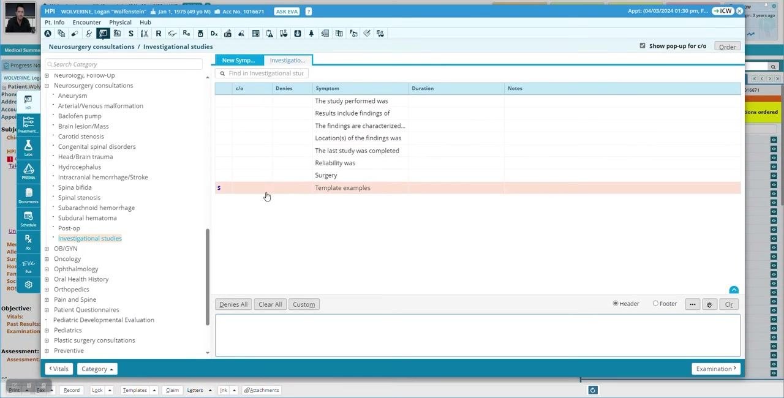The image size is (784, 398).
Task: Open the Pt. Info menu
Action: point(55,22)
